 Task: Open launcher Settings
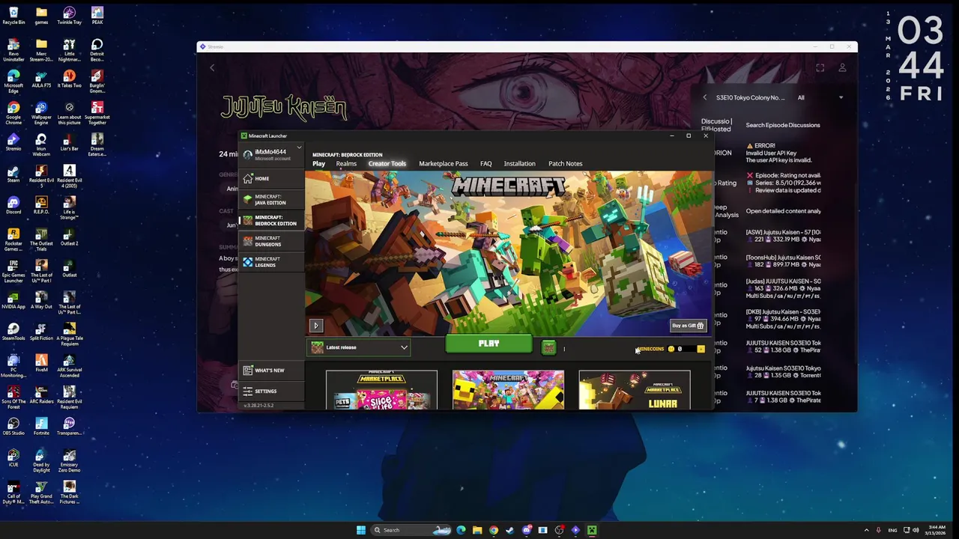click(x=271, y=391)
